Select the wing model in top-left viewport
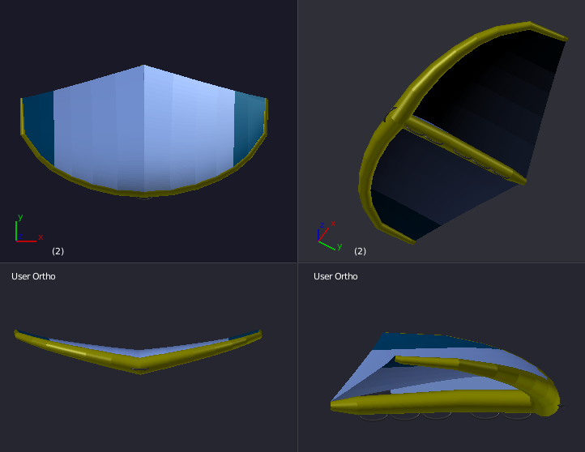 [144, 131]
